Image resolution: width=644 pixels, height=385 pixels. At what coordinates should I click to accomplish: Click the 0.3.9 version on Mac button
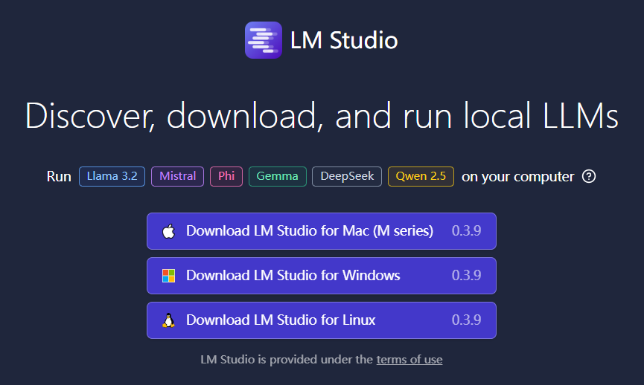click(466, 231)
